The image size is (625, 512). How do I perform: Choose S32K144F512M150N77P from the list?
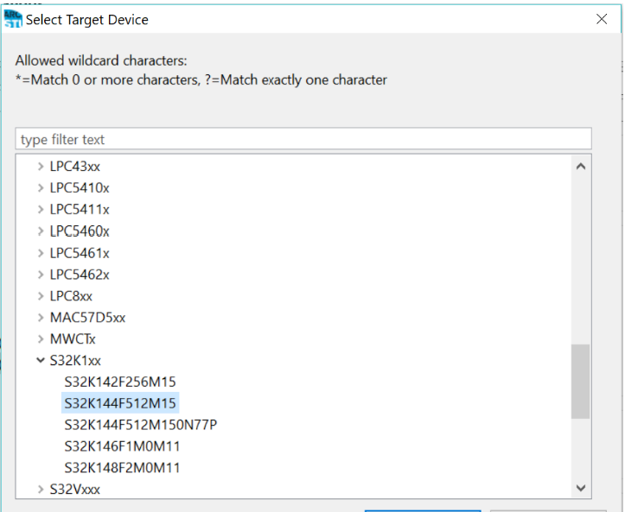[140, 425]
